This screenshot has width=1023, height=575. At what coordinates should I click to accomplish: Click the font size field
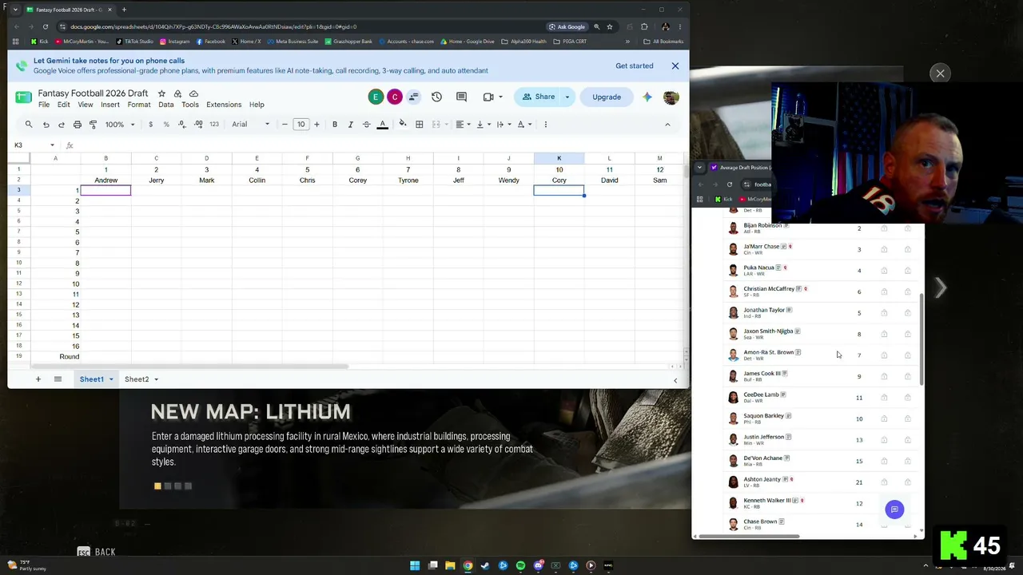pyautogui.click(x=301, y=124)
